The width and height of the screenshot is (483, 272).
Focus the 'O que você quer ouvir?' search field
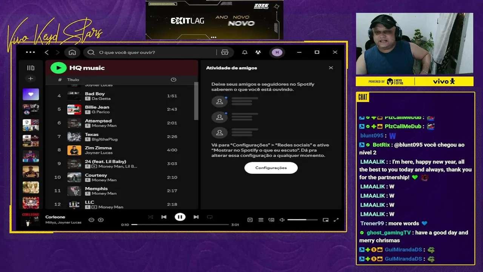pyautogui.click(x=151, y=52)
